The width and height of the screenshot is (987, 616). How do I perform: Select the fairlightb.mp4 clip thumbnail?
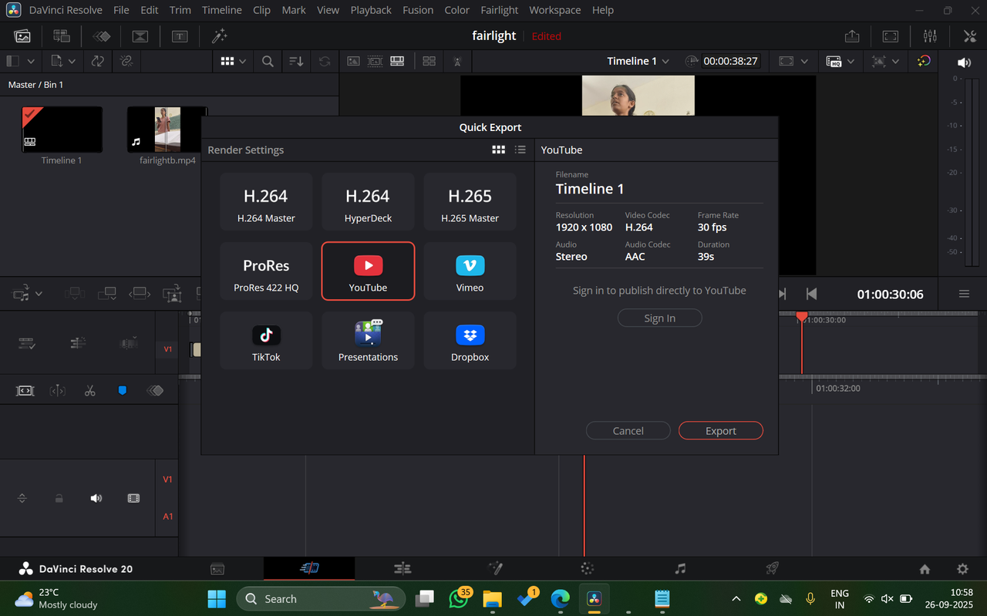(167, 130)
